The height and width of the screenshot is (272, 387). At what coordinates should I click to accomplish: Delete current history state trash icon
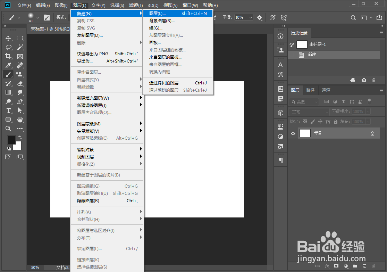[x=374, y=80]
